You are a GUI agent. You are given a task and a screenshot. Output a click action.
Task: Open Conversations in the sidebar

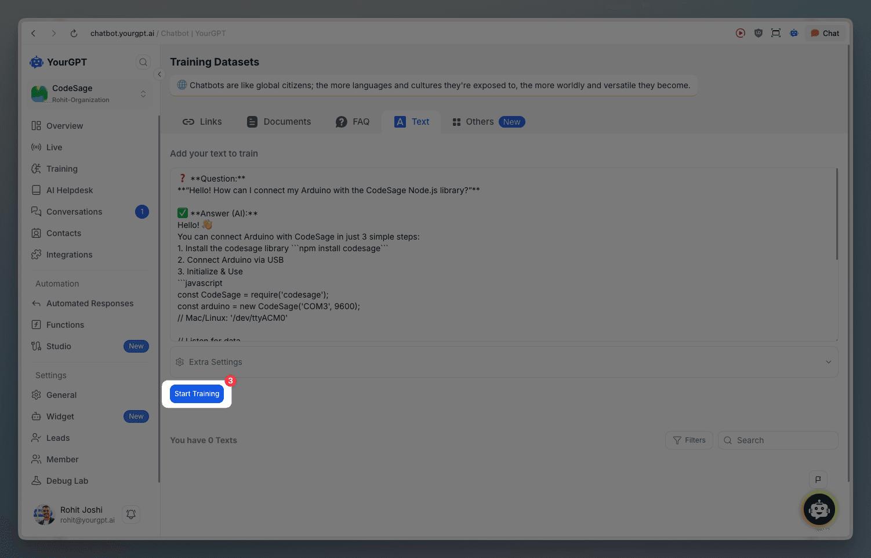(74, 212)
